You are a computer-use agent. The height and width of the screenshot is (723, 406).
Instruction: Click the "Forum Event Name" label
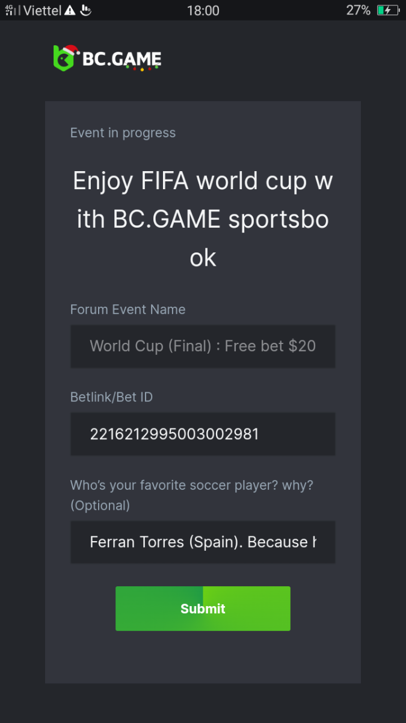click(x=128, y=310)
